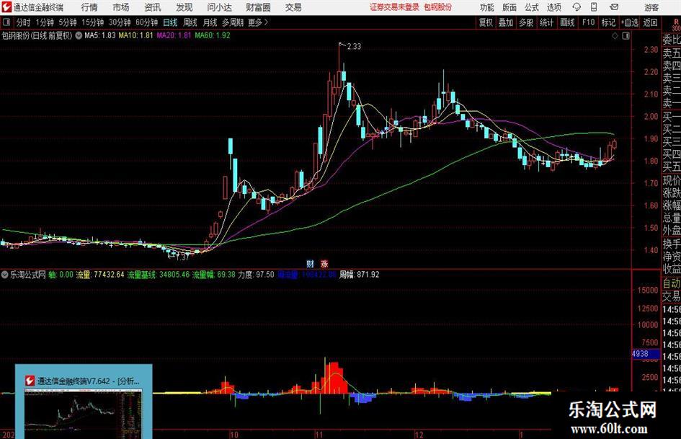Select the 周线 weekly period
This screenshot has height=439, width=681.
(190, 22)
